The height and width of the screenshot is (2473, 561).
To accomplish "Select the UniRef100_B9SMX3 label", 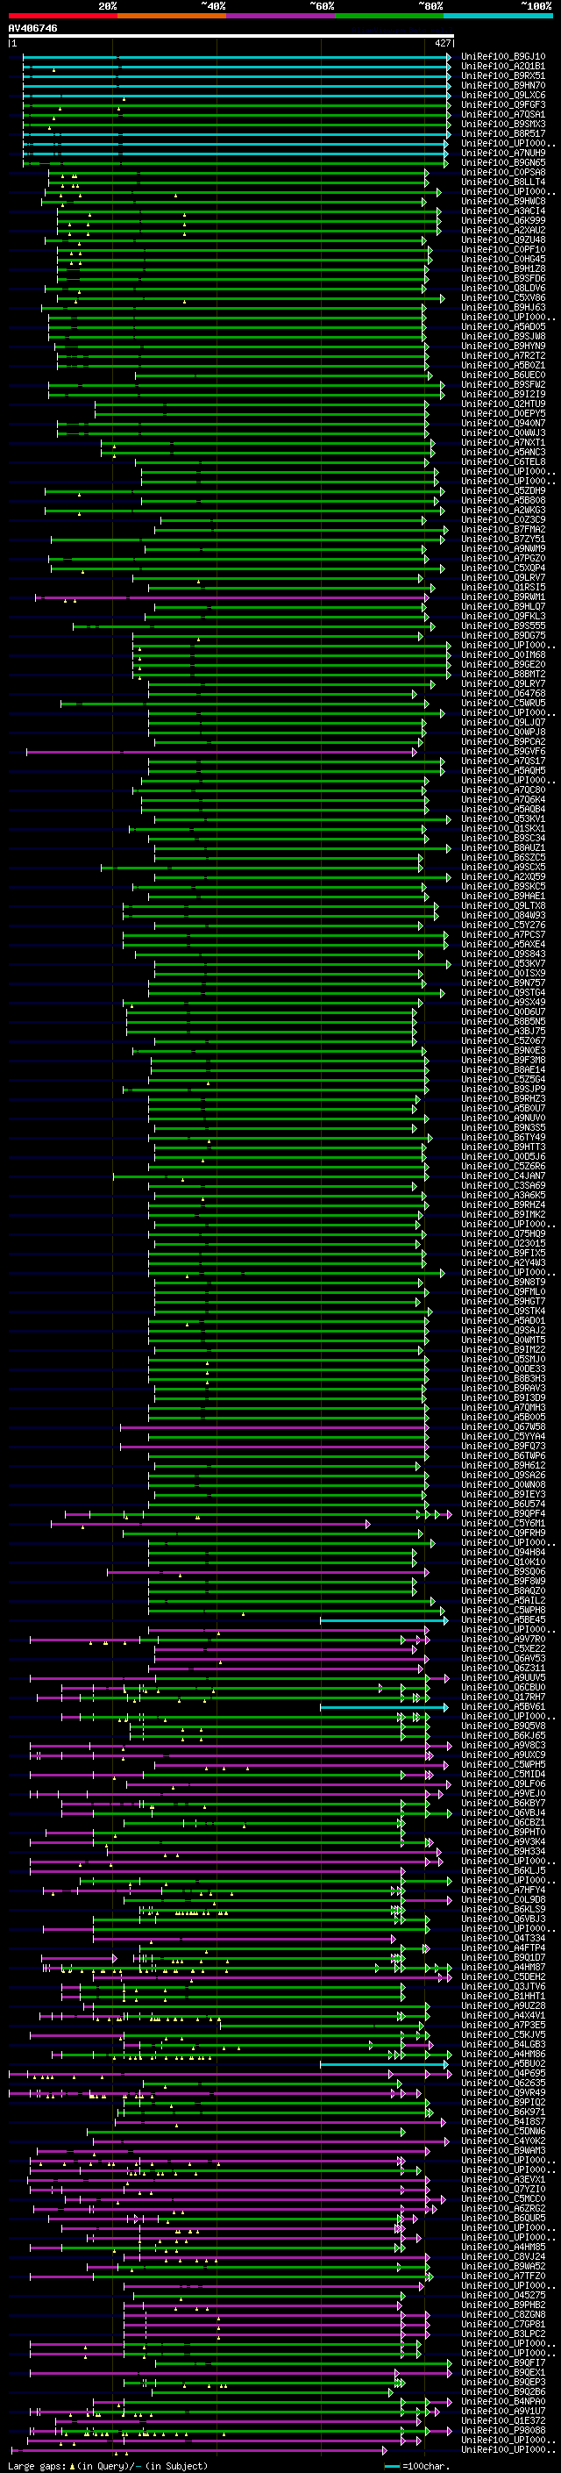I will click(x=502, y=124).
